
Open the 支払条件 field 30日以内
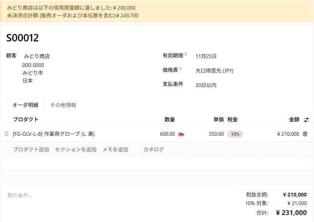pyautogui.click(x=206, y=85)
